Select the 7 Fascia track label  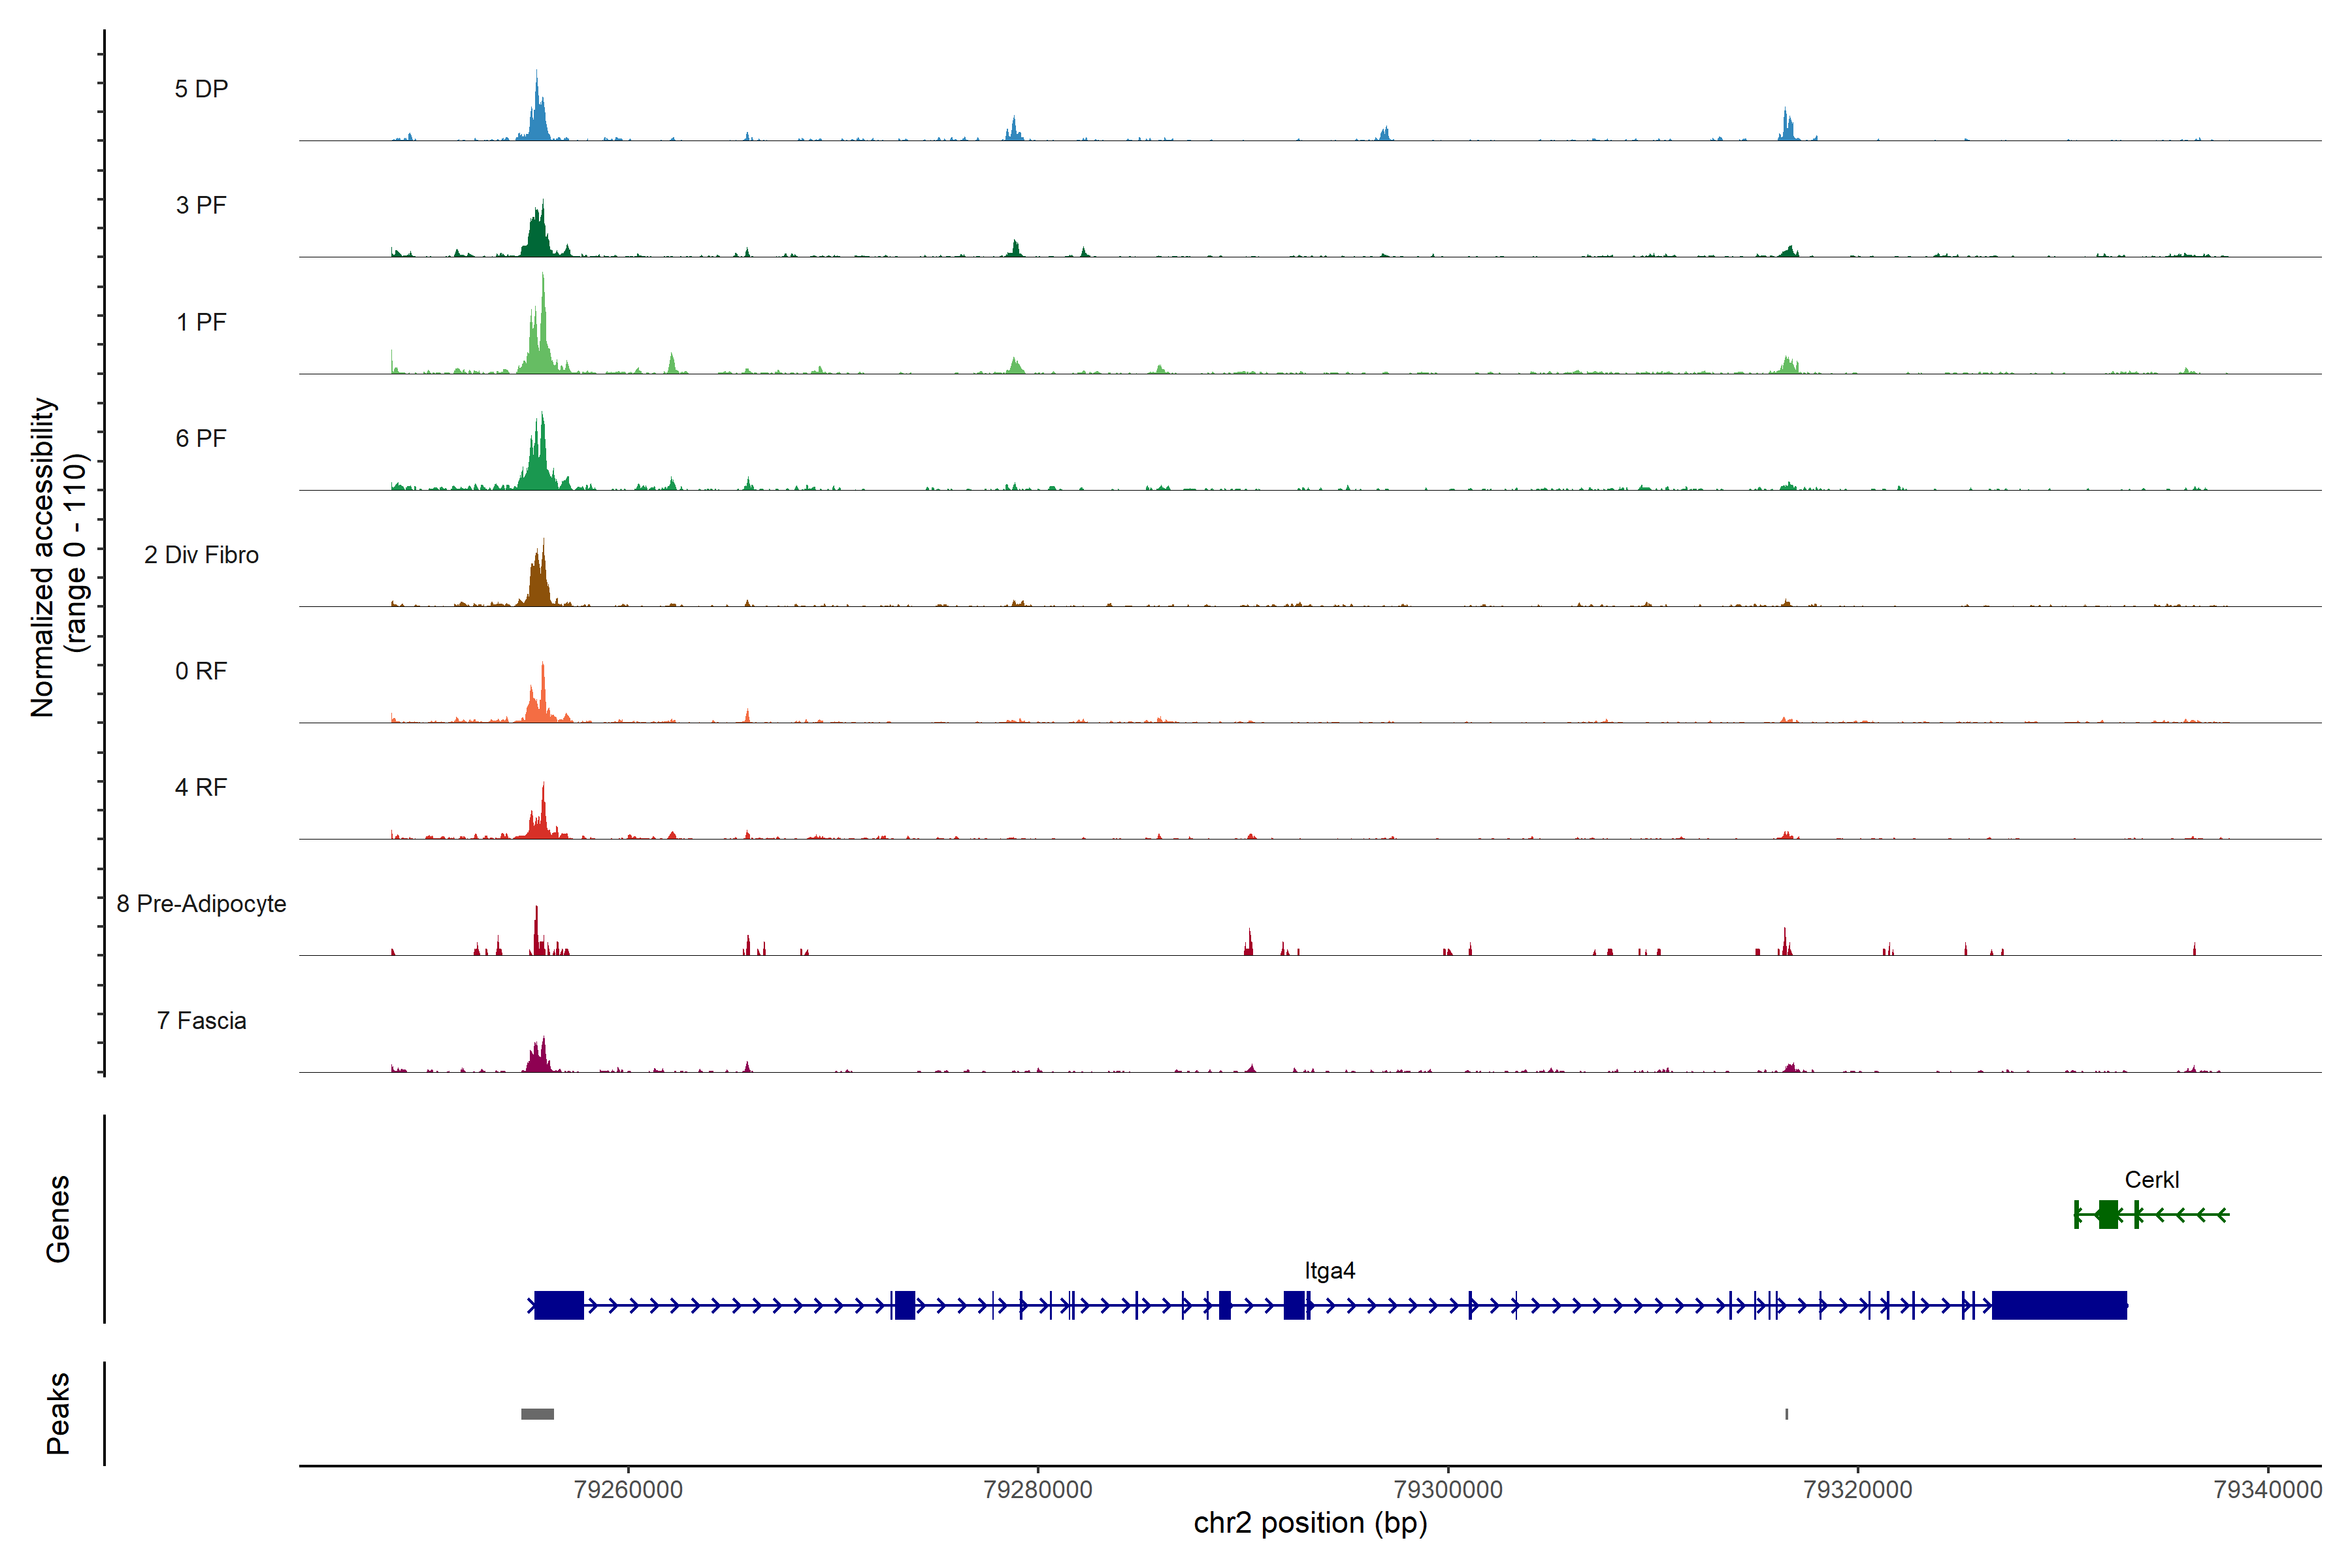[201, 1020]
